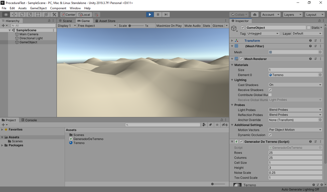
Task: Select the Rect Transform tool
Action: 38,14
